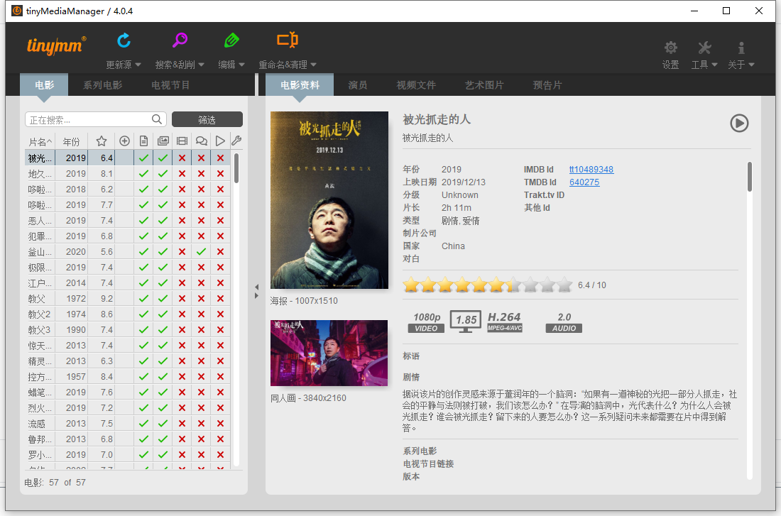Play movie with round play button
Screen dimensions: 781x516
[x=739, y=123]
